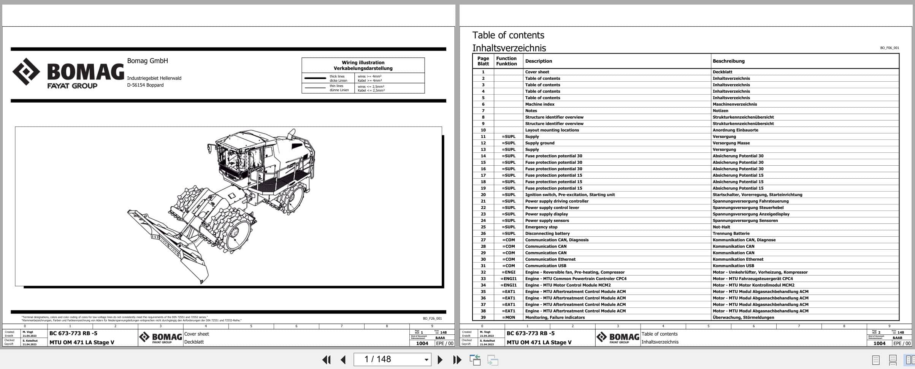The image size is (915, 369).
Task: Click 'Ignition switch, Pre-excitation, Starting unit' entry
Action: pos(570,195)
